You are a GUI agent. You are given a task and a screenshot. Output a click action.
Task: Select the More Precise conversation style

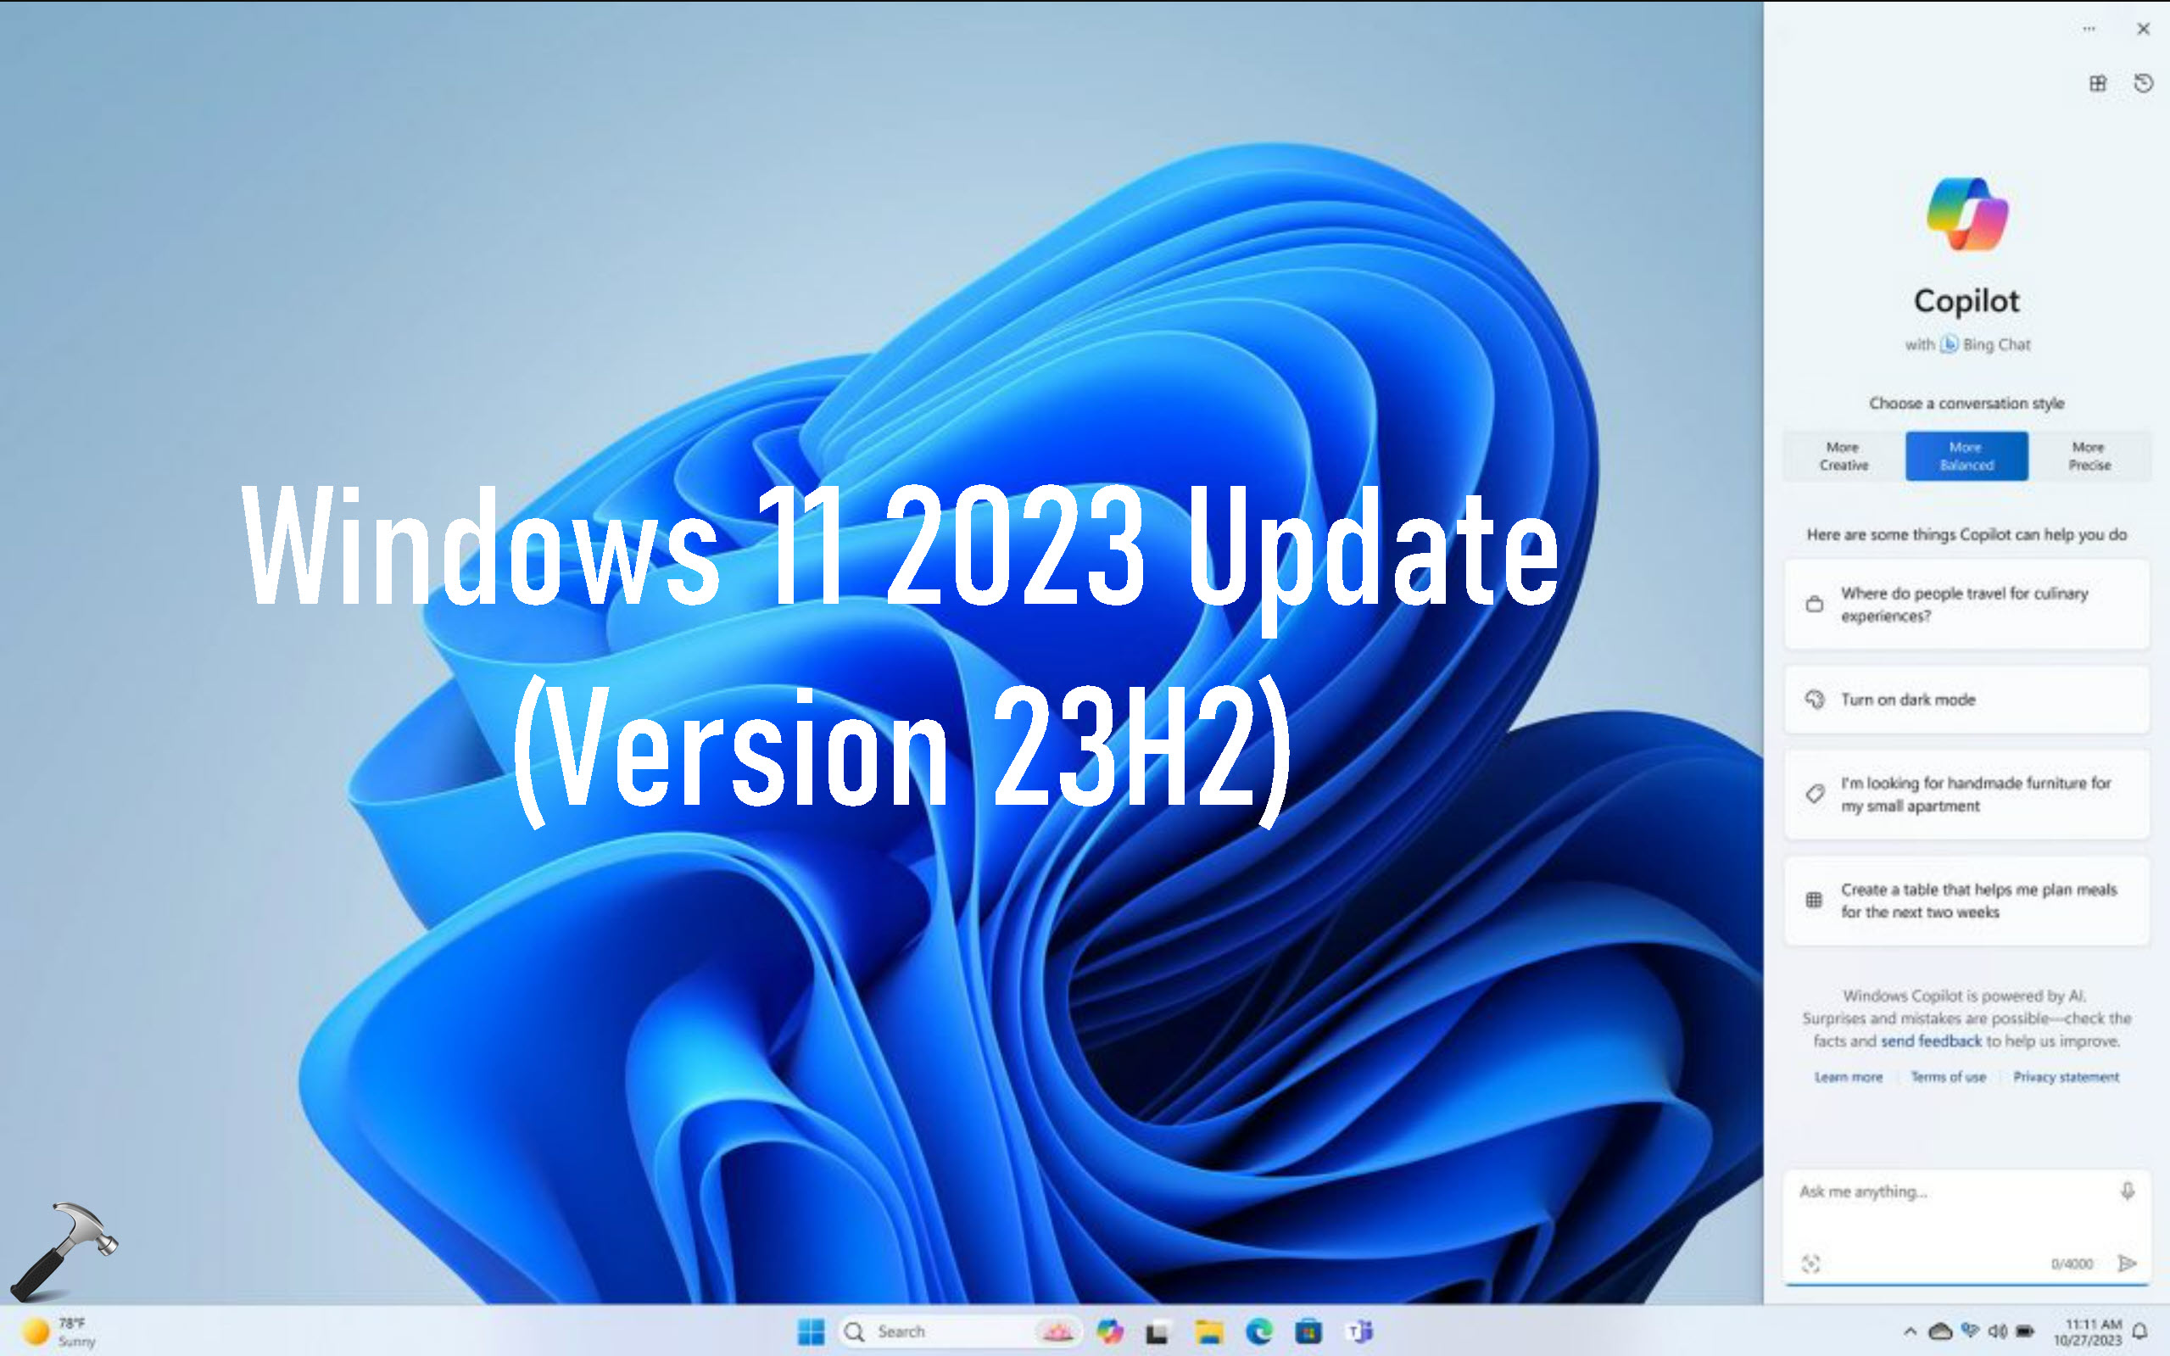[x=2089, y=455]
